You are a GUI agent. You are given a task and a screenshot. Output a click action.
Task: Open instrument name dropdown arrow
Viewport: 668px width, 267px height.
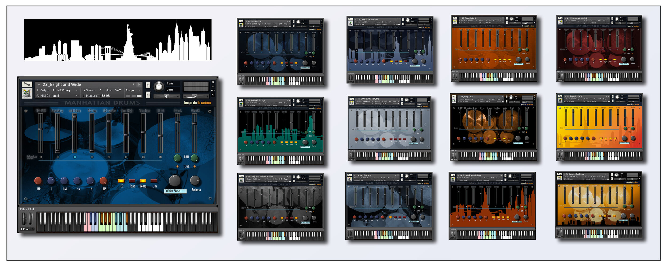click(39, 85)
